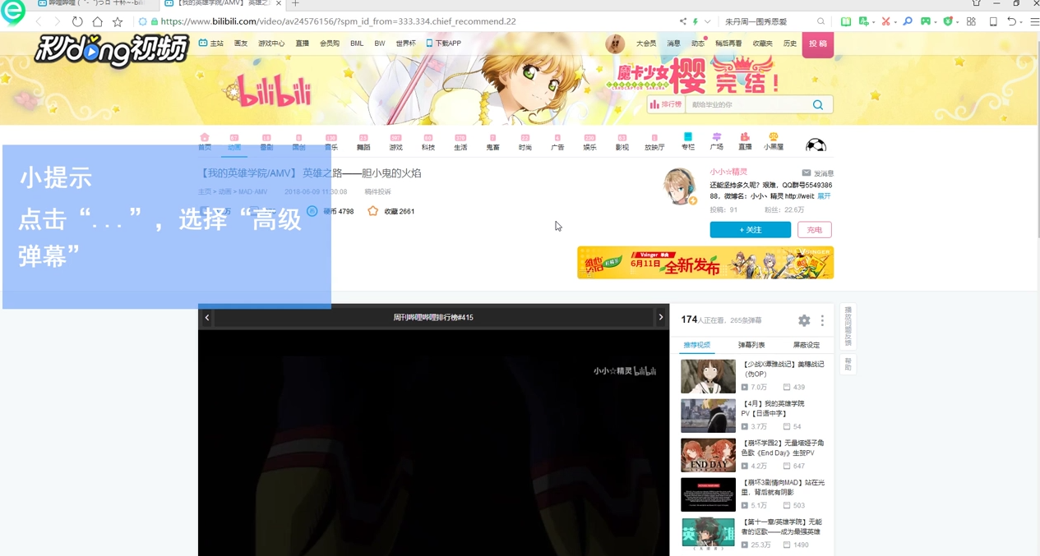Select the 影视 category

(622, 143)
